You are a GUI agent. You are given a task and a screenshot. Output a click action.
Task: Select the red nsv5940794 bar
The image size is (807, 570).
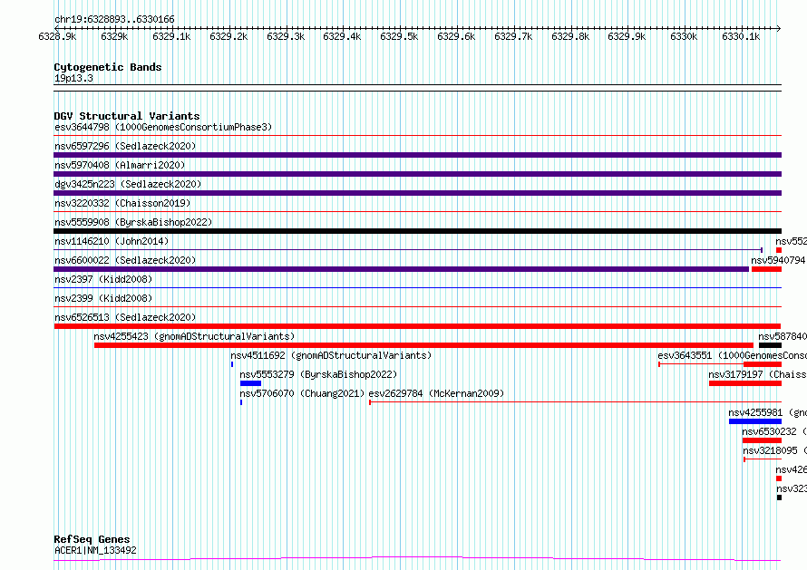767,269
